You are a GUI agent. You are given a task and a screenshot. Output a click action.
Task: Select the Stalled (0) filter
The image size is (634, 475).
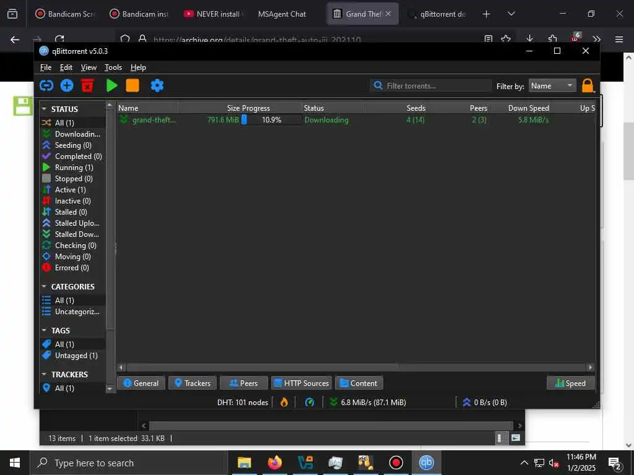(x=73, y=212)
